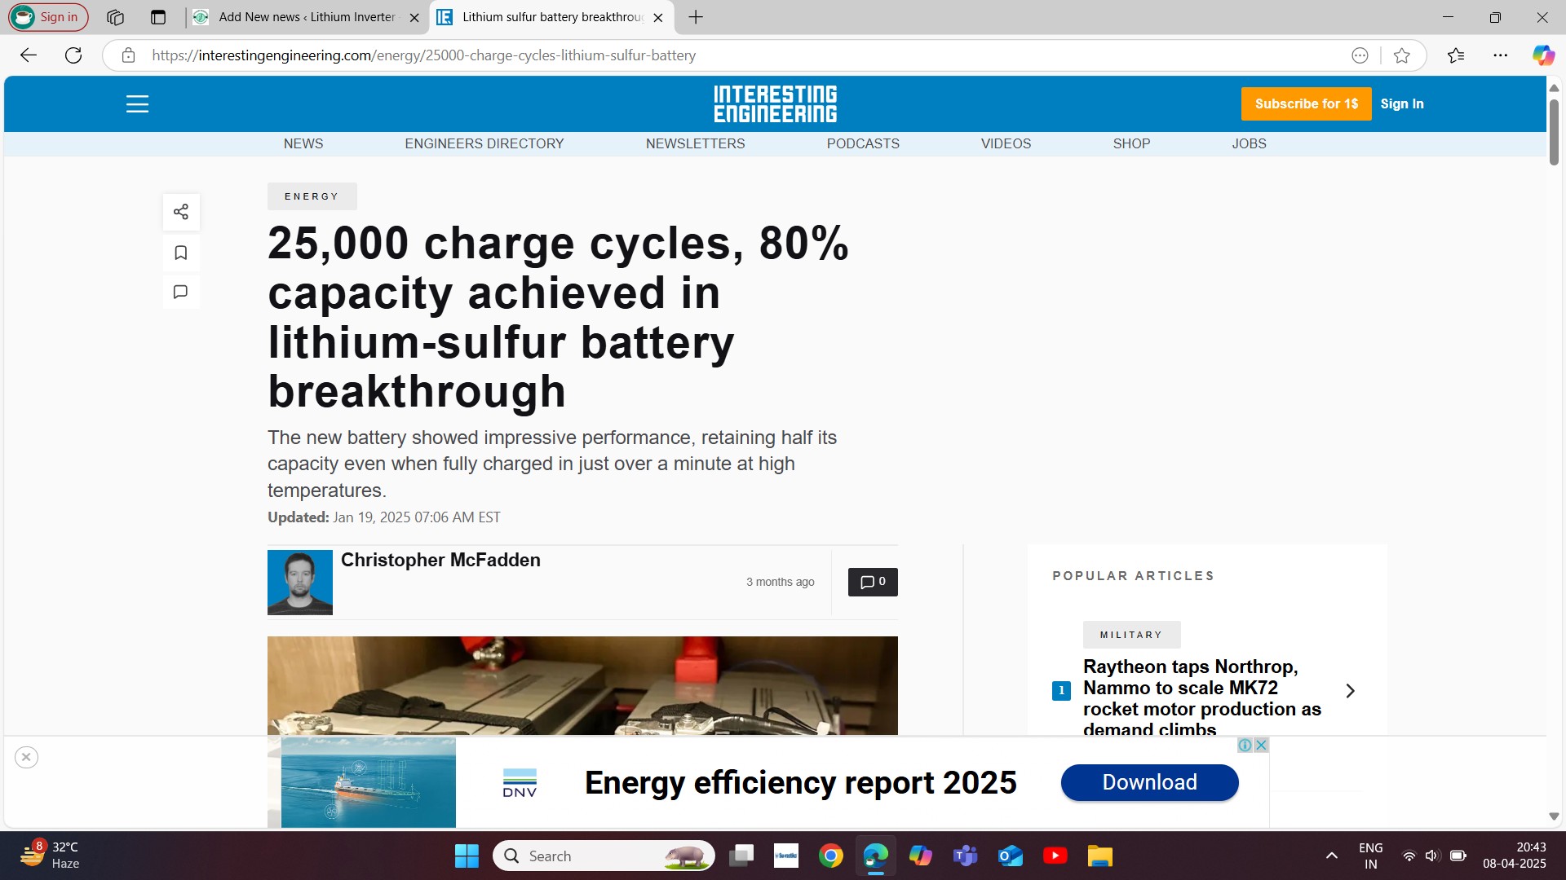Open the browser settings menu with three dots

[1502, 55]
